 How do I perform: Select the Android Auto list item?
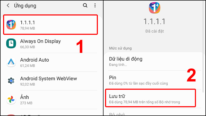click(51, 62)
